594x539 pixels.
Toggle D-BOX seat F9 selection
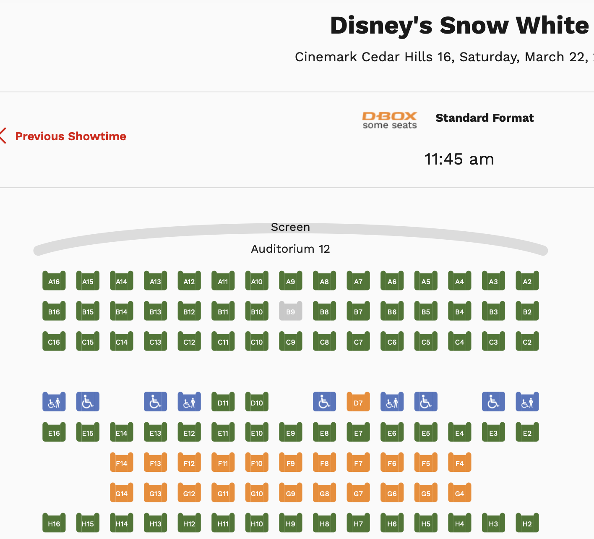[x=291, y=463]
